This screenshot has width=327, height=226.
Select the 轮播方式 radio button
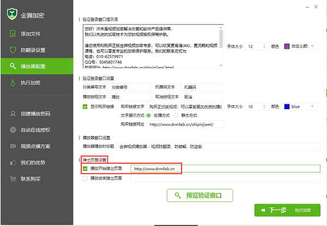pos(148,116)
